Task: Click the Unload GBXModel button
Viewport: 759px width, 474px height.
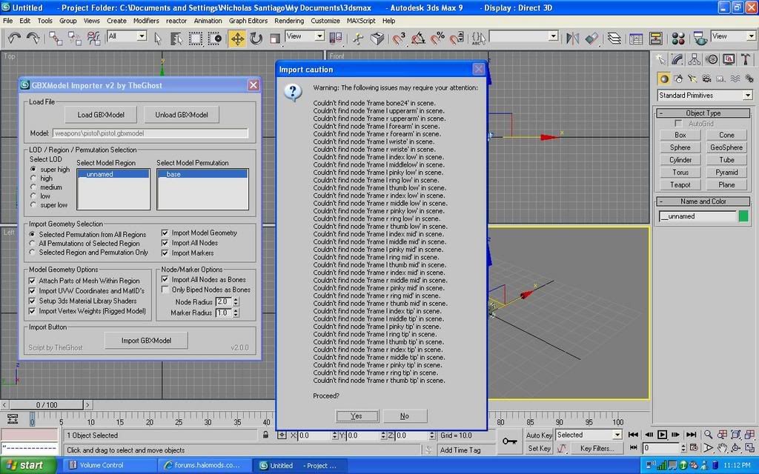Action: coord(182,115)
